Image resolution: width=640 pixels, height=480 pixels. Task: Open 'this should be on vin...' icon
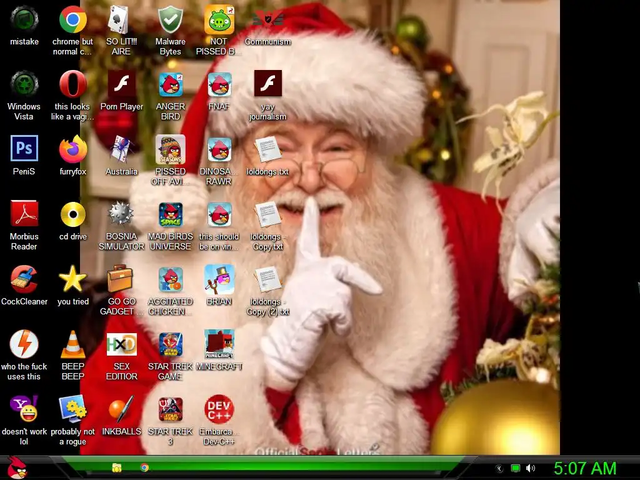(x=219, y=214)
